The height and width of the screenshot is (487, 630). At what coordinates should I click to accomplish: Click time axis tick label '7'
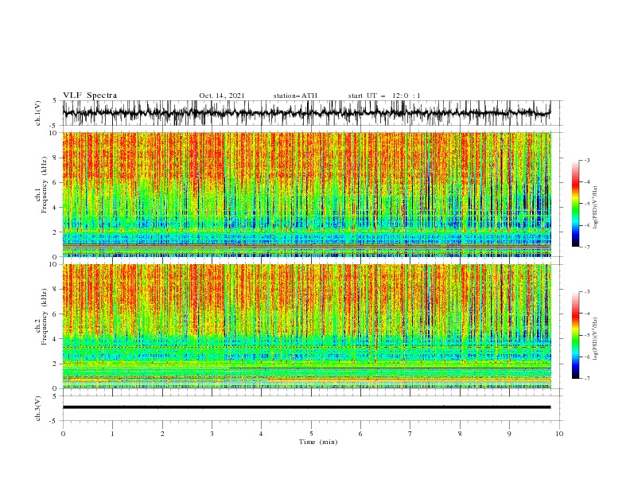(x=410, y=434)
